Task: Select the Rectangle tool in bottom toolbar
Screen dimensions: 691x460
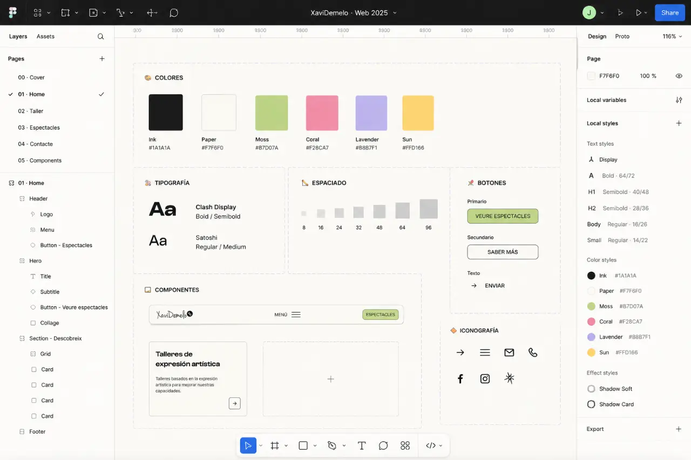Action: click(303, 445)
